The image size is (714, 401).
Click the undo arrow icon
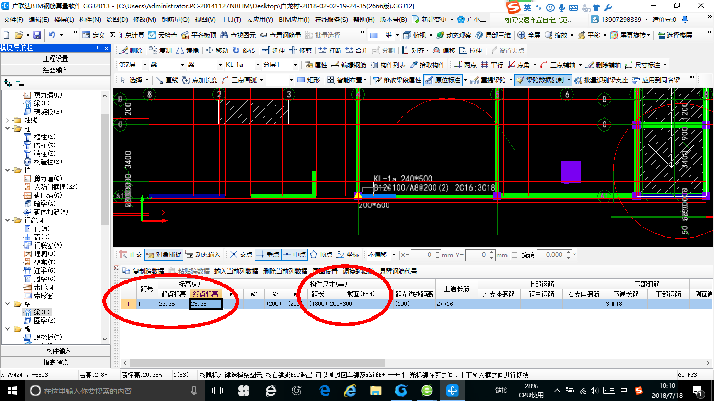coord(52,35)
